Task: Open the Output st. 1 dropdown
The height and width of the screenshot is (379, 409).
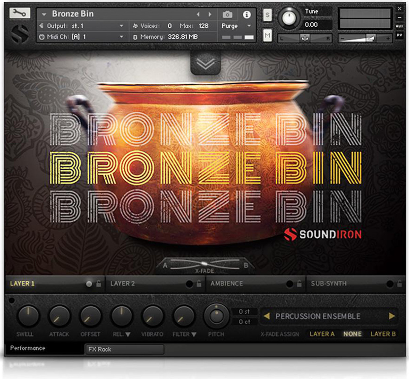Action: 81,26
